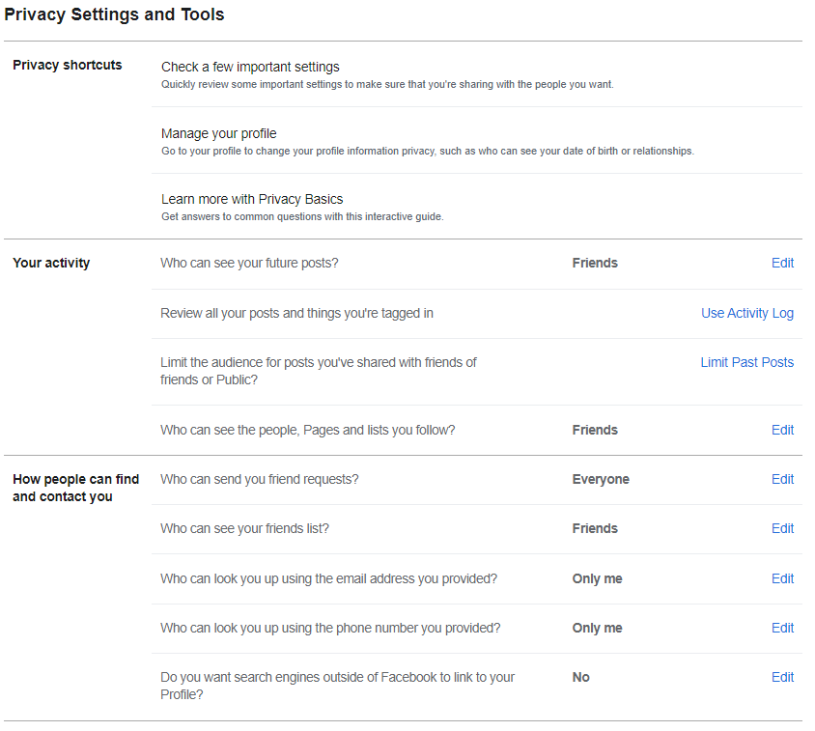
Task: Click 'Friends' value for future posts
Action: 595,263
